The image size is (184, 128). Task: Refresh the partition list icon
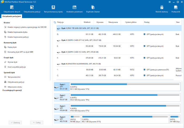[x=55, y=22]
